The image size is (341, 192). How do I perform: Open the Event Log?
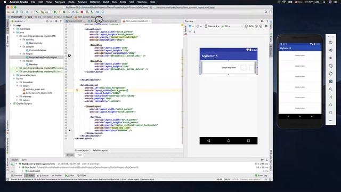pyautogui.click(x=261, y=175)
